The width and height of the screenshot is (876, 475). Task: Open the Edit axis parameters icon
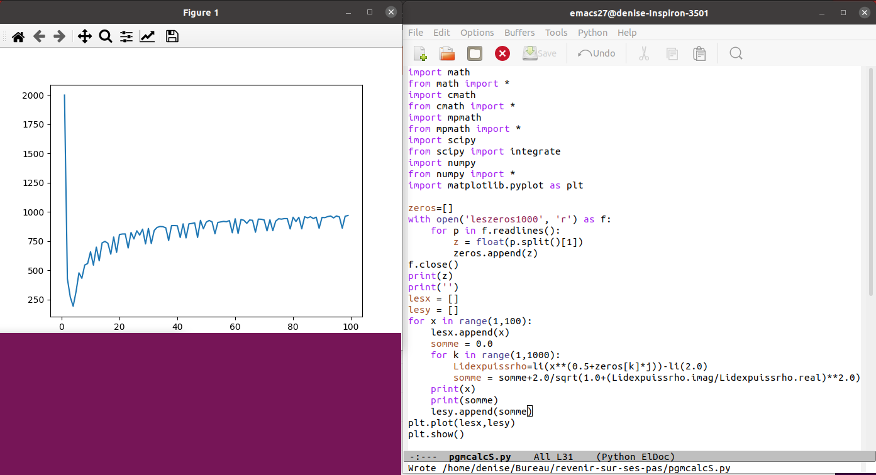[x=147, y=37]
